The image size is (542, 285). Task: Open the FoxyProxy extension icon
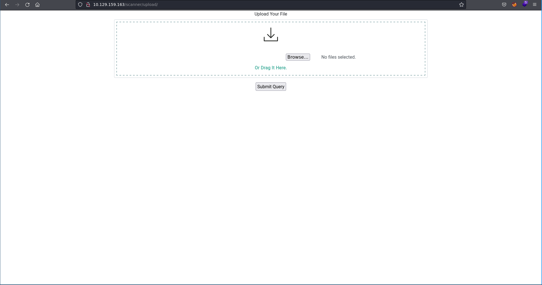pos(514,5)
